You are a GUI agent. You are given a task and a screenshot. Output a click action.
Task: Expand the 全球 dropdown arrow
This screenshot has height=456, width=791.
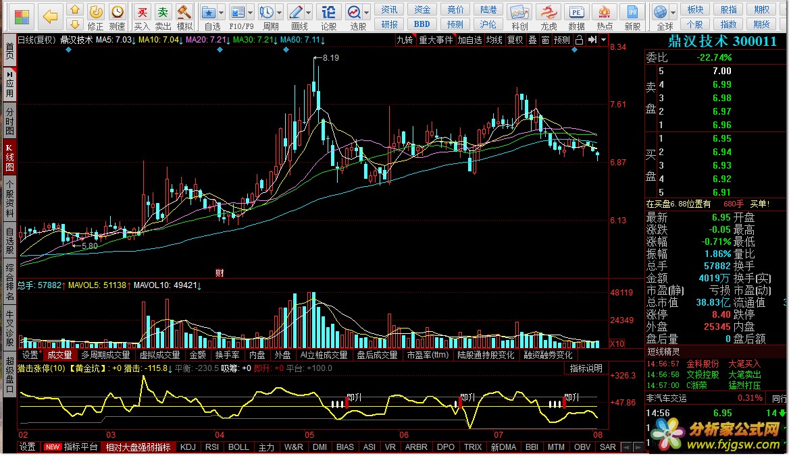pyautogui.click(x=673, y=12)
